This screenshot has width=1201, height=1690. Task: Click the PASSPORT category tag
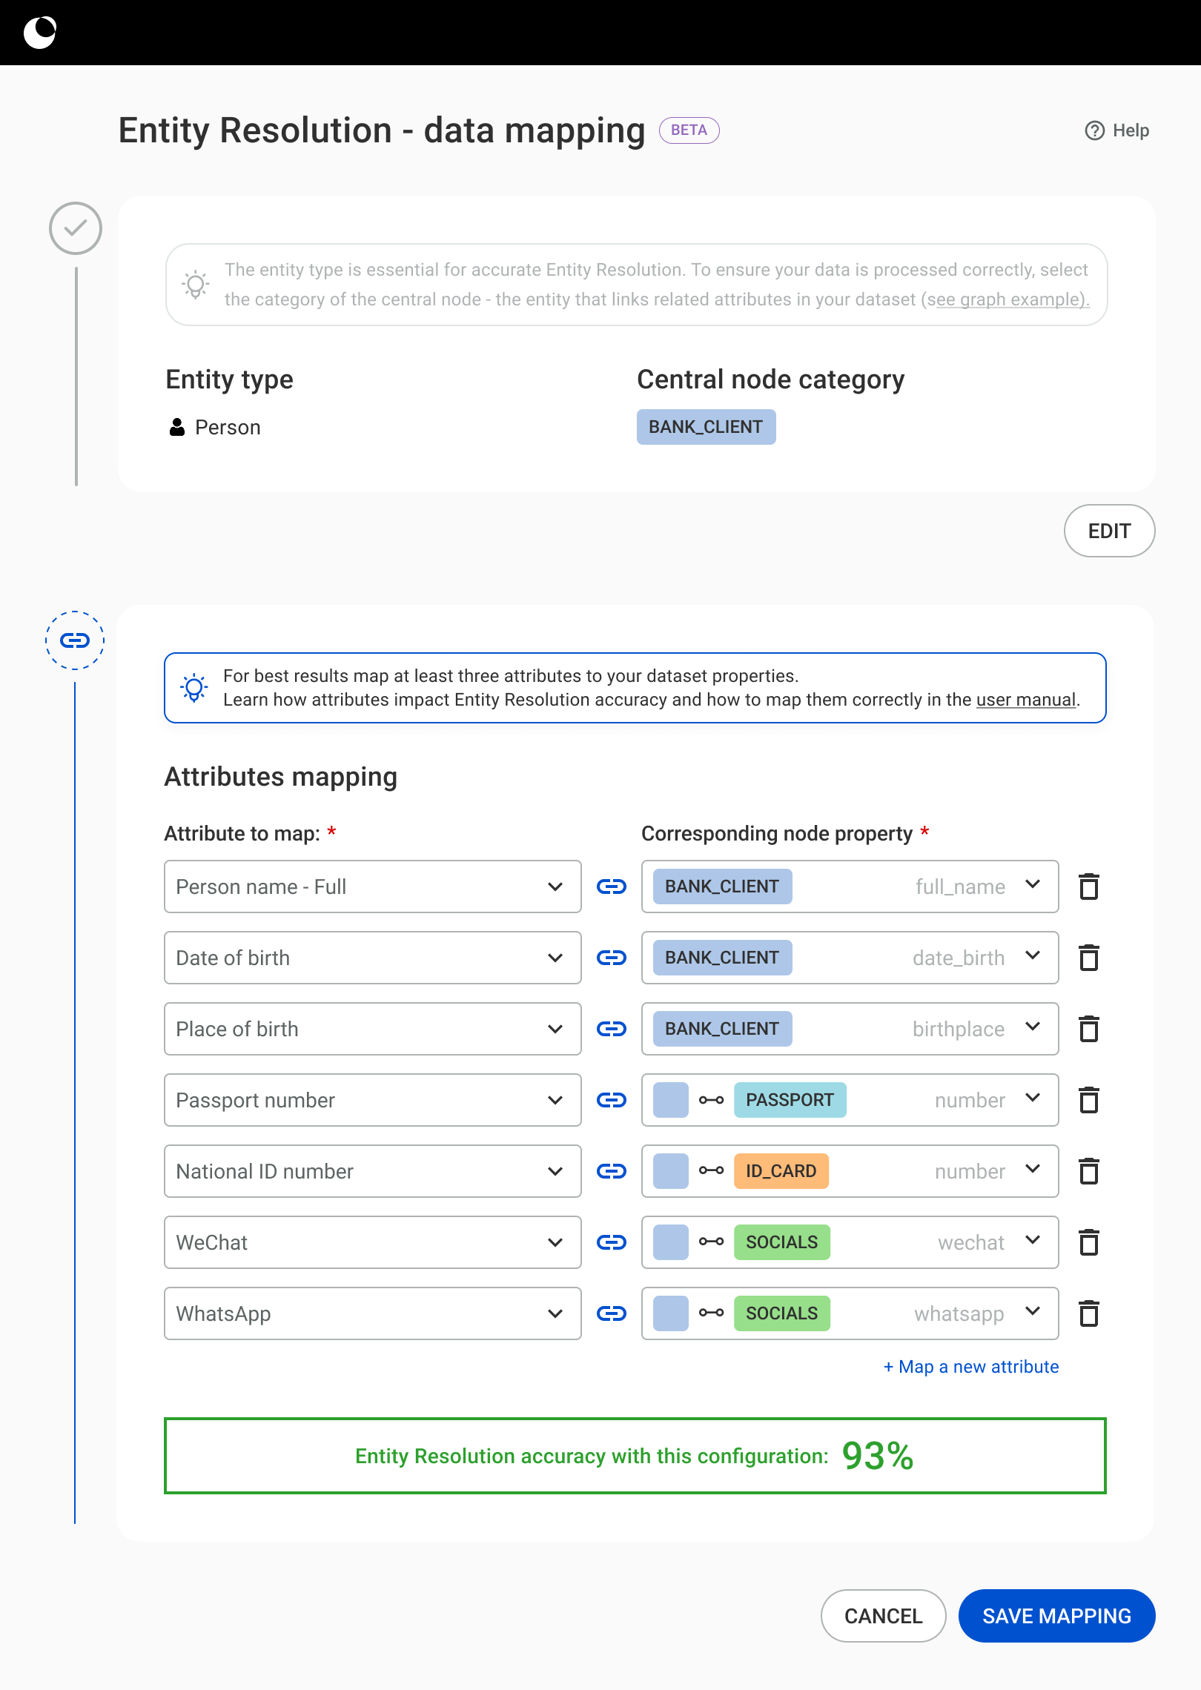click(790, 1100)
